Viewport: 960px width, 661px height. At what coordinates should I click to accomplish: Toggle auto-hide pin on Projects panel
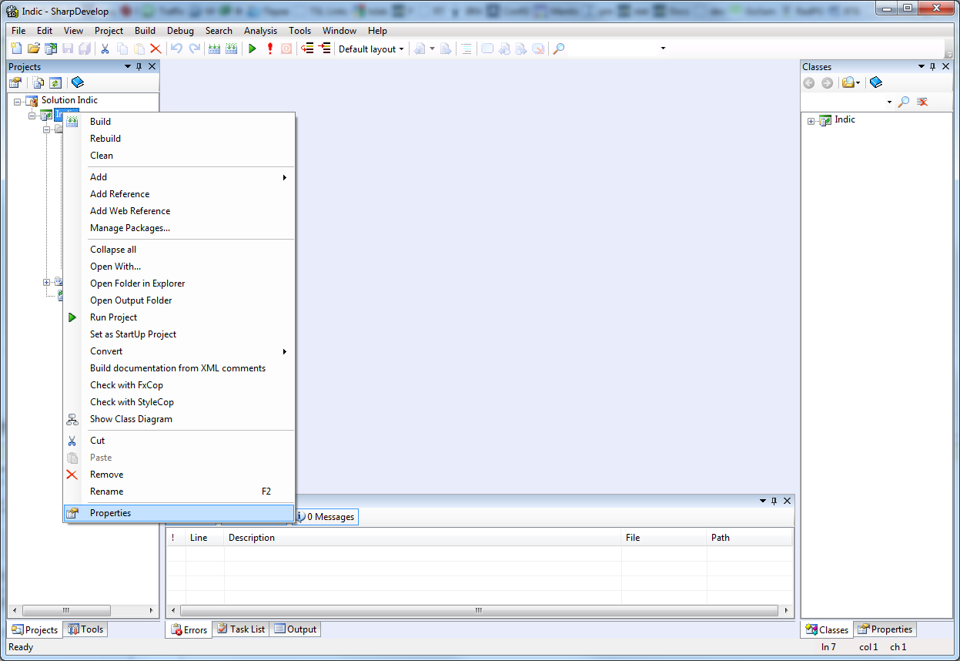pos(139,67)
